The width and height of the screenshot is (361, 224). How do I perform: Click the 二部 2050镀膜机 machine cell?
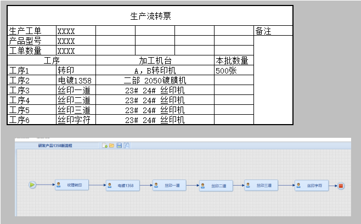[x=155, y=81]
